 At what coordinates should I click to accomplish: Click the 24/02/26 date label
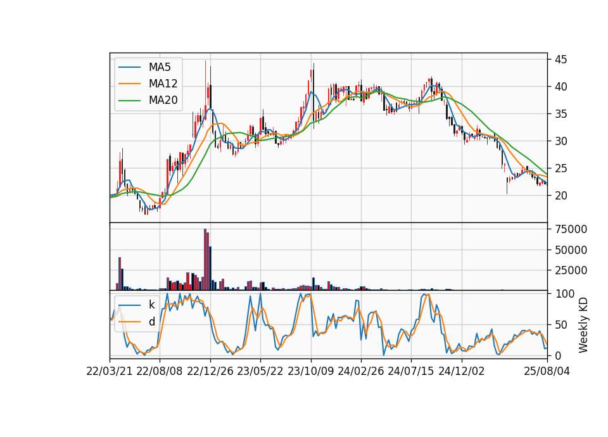[360, 371]
